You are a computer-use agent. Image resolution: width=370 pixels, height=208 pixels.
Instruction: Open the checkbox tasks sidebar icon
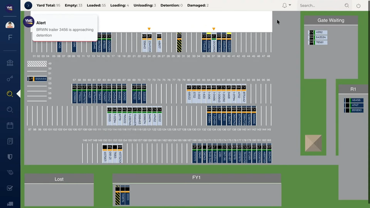coord(10,188)
